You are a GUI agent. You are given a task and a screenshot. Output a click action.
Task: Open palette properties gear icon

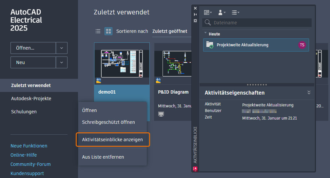(x=195, y=21)
